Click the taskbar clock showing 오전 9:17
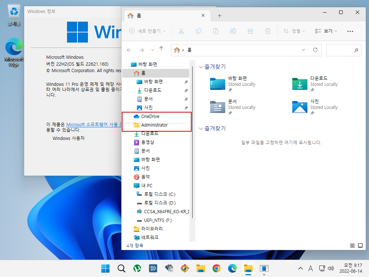369x277 pixels. click(x=351, y=268)
